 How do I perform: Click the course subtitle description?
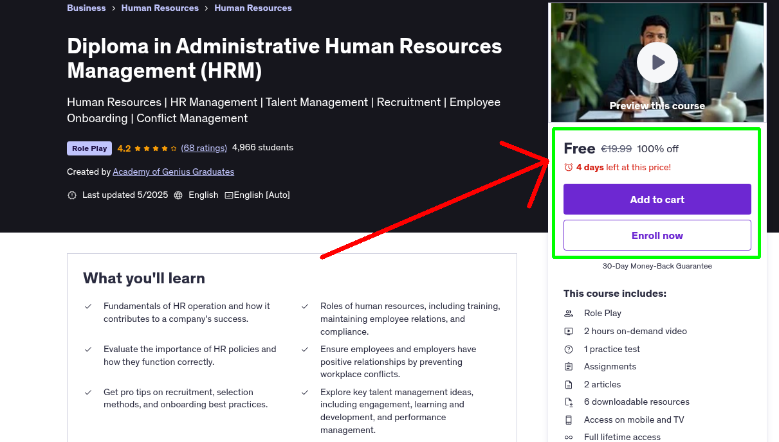[284, 110]
